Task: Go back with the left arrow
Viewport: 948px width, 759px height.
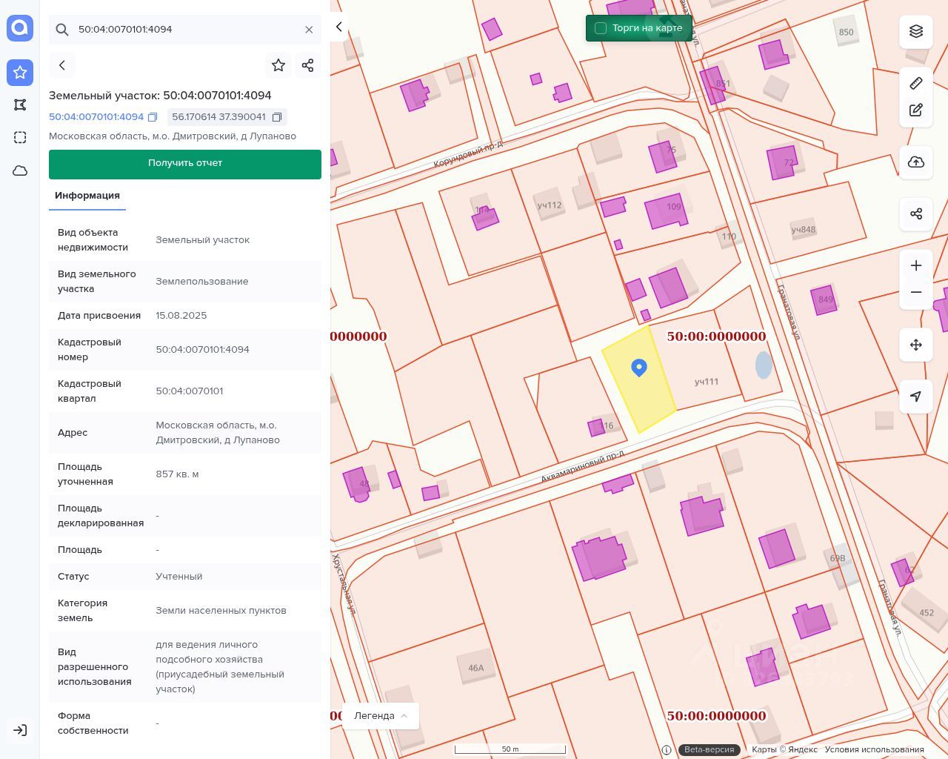Action: coord(62,65)
